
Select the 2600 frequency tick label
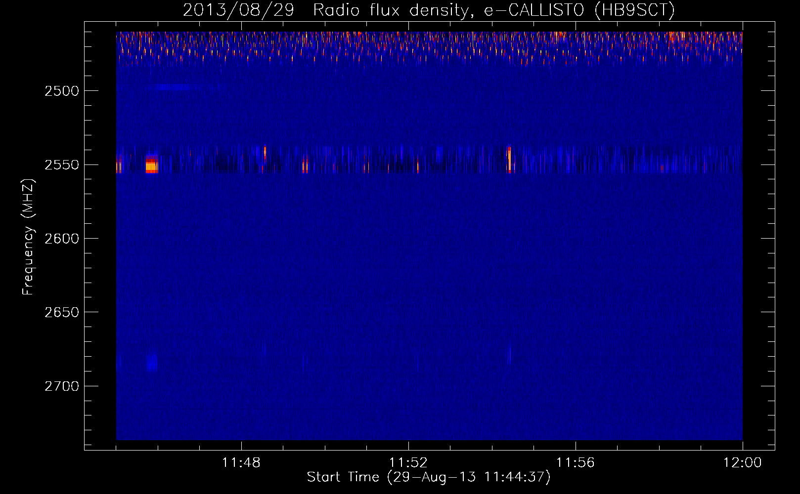tap(61, 239)
